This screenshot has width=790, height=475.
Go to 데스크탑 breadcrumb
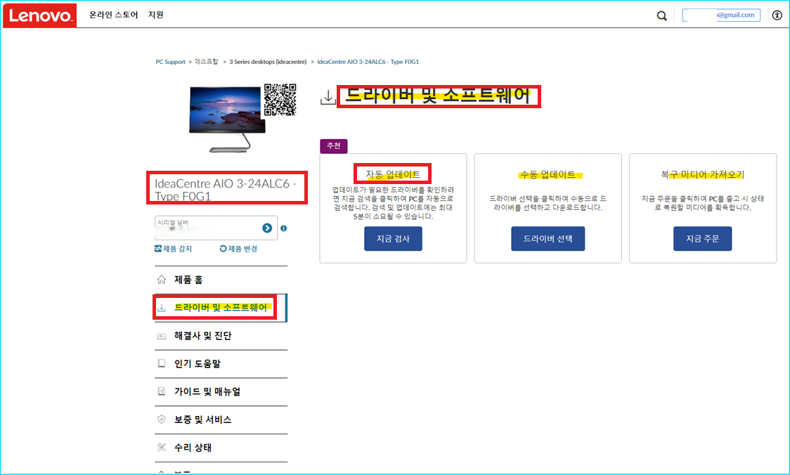click(x=207, y=61)
